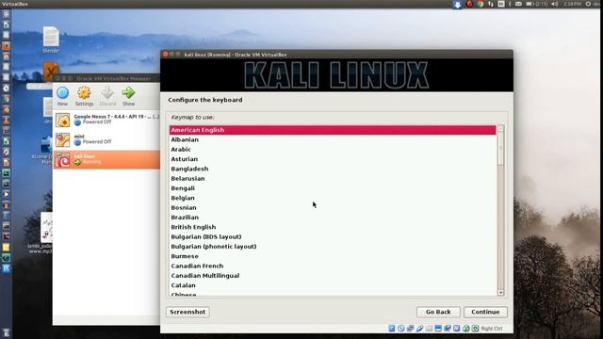Click the clock showing 2:58 PM

[572, 4]
